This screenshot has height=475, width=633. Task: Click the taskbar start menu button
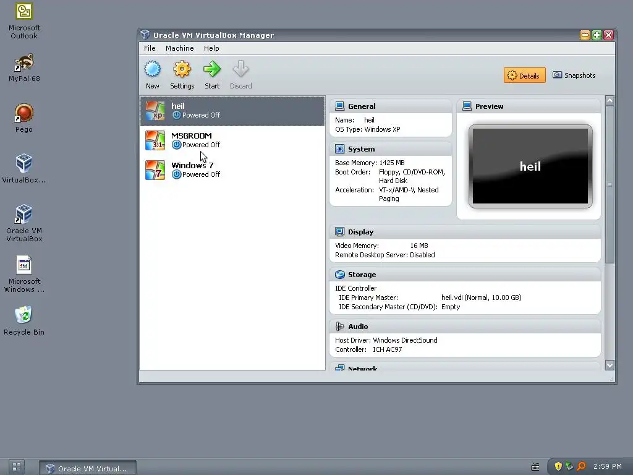click(x=17, y=467)
